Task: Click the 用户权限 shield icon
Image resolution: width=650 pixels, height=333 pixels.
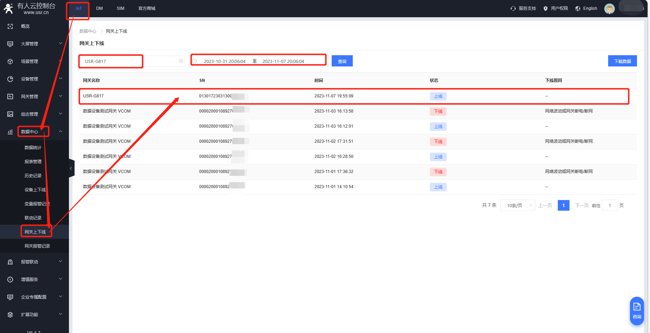Action: click(546, 8)
